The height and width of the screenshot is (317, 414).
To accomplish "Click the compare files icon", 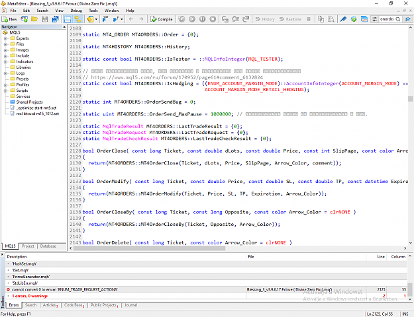I will 321,19.
